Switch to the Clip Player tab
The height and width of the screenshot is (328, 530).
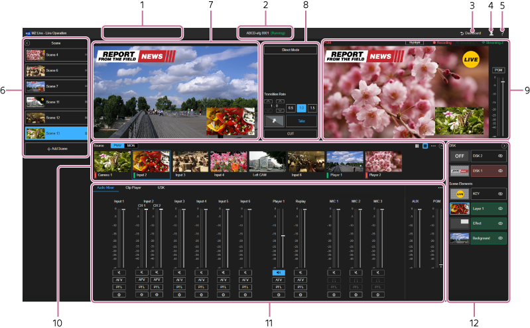133,188
